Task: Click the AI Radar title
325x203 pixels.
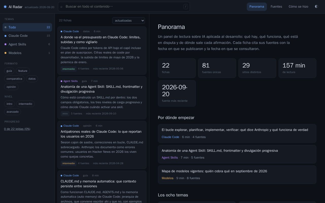Action: click(x=15, y=7)
